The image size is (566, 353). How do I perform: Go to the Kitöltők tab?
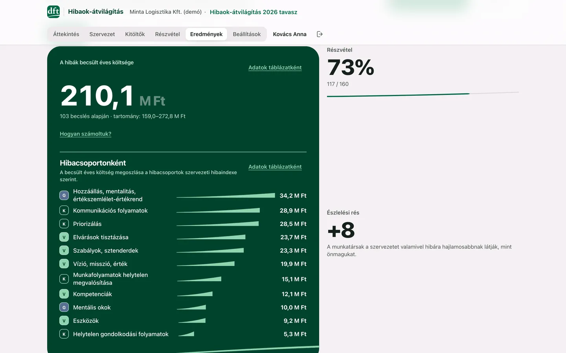click(x=135, y=34)
